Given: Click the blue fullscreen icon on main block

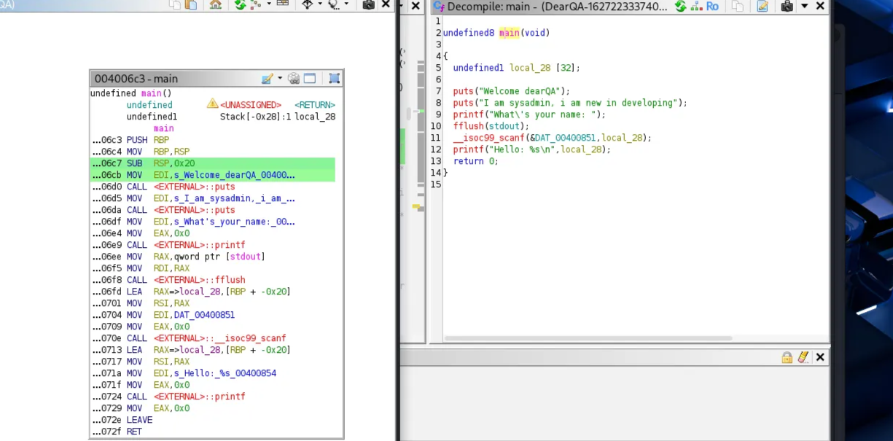Looking at the screenshot, I should pyautogui.click(x=334, y=79).
